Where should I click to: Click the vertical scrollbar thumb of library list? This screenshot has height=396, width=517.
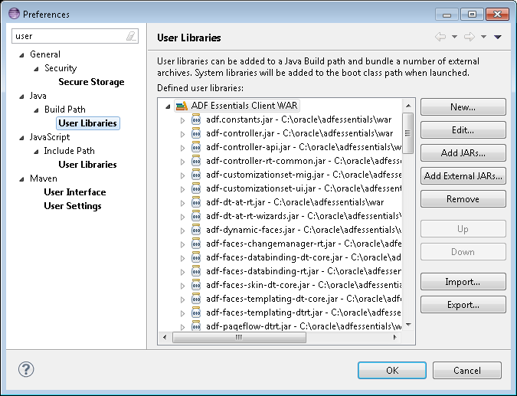408,133
